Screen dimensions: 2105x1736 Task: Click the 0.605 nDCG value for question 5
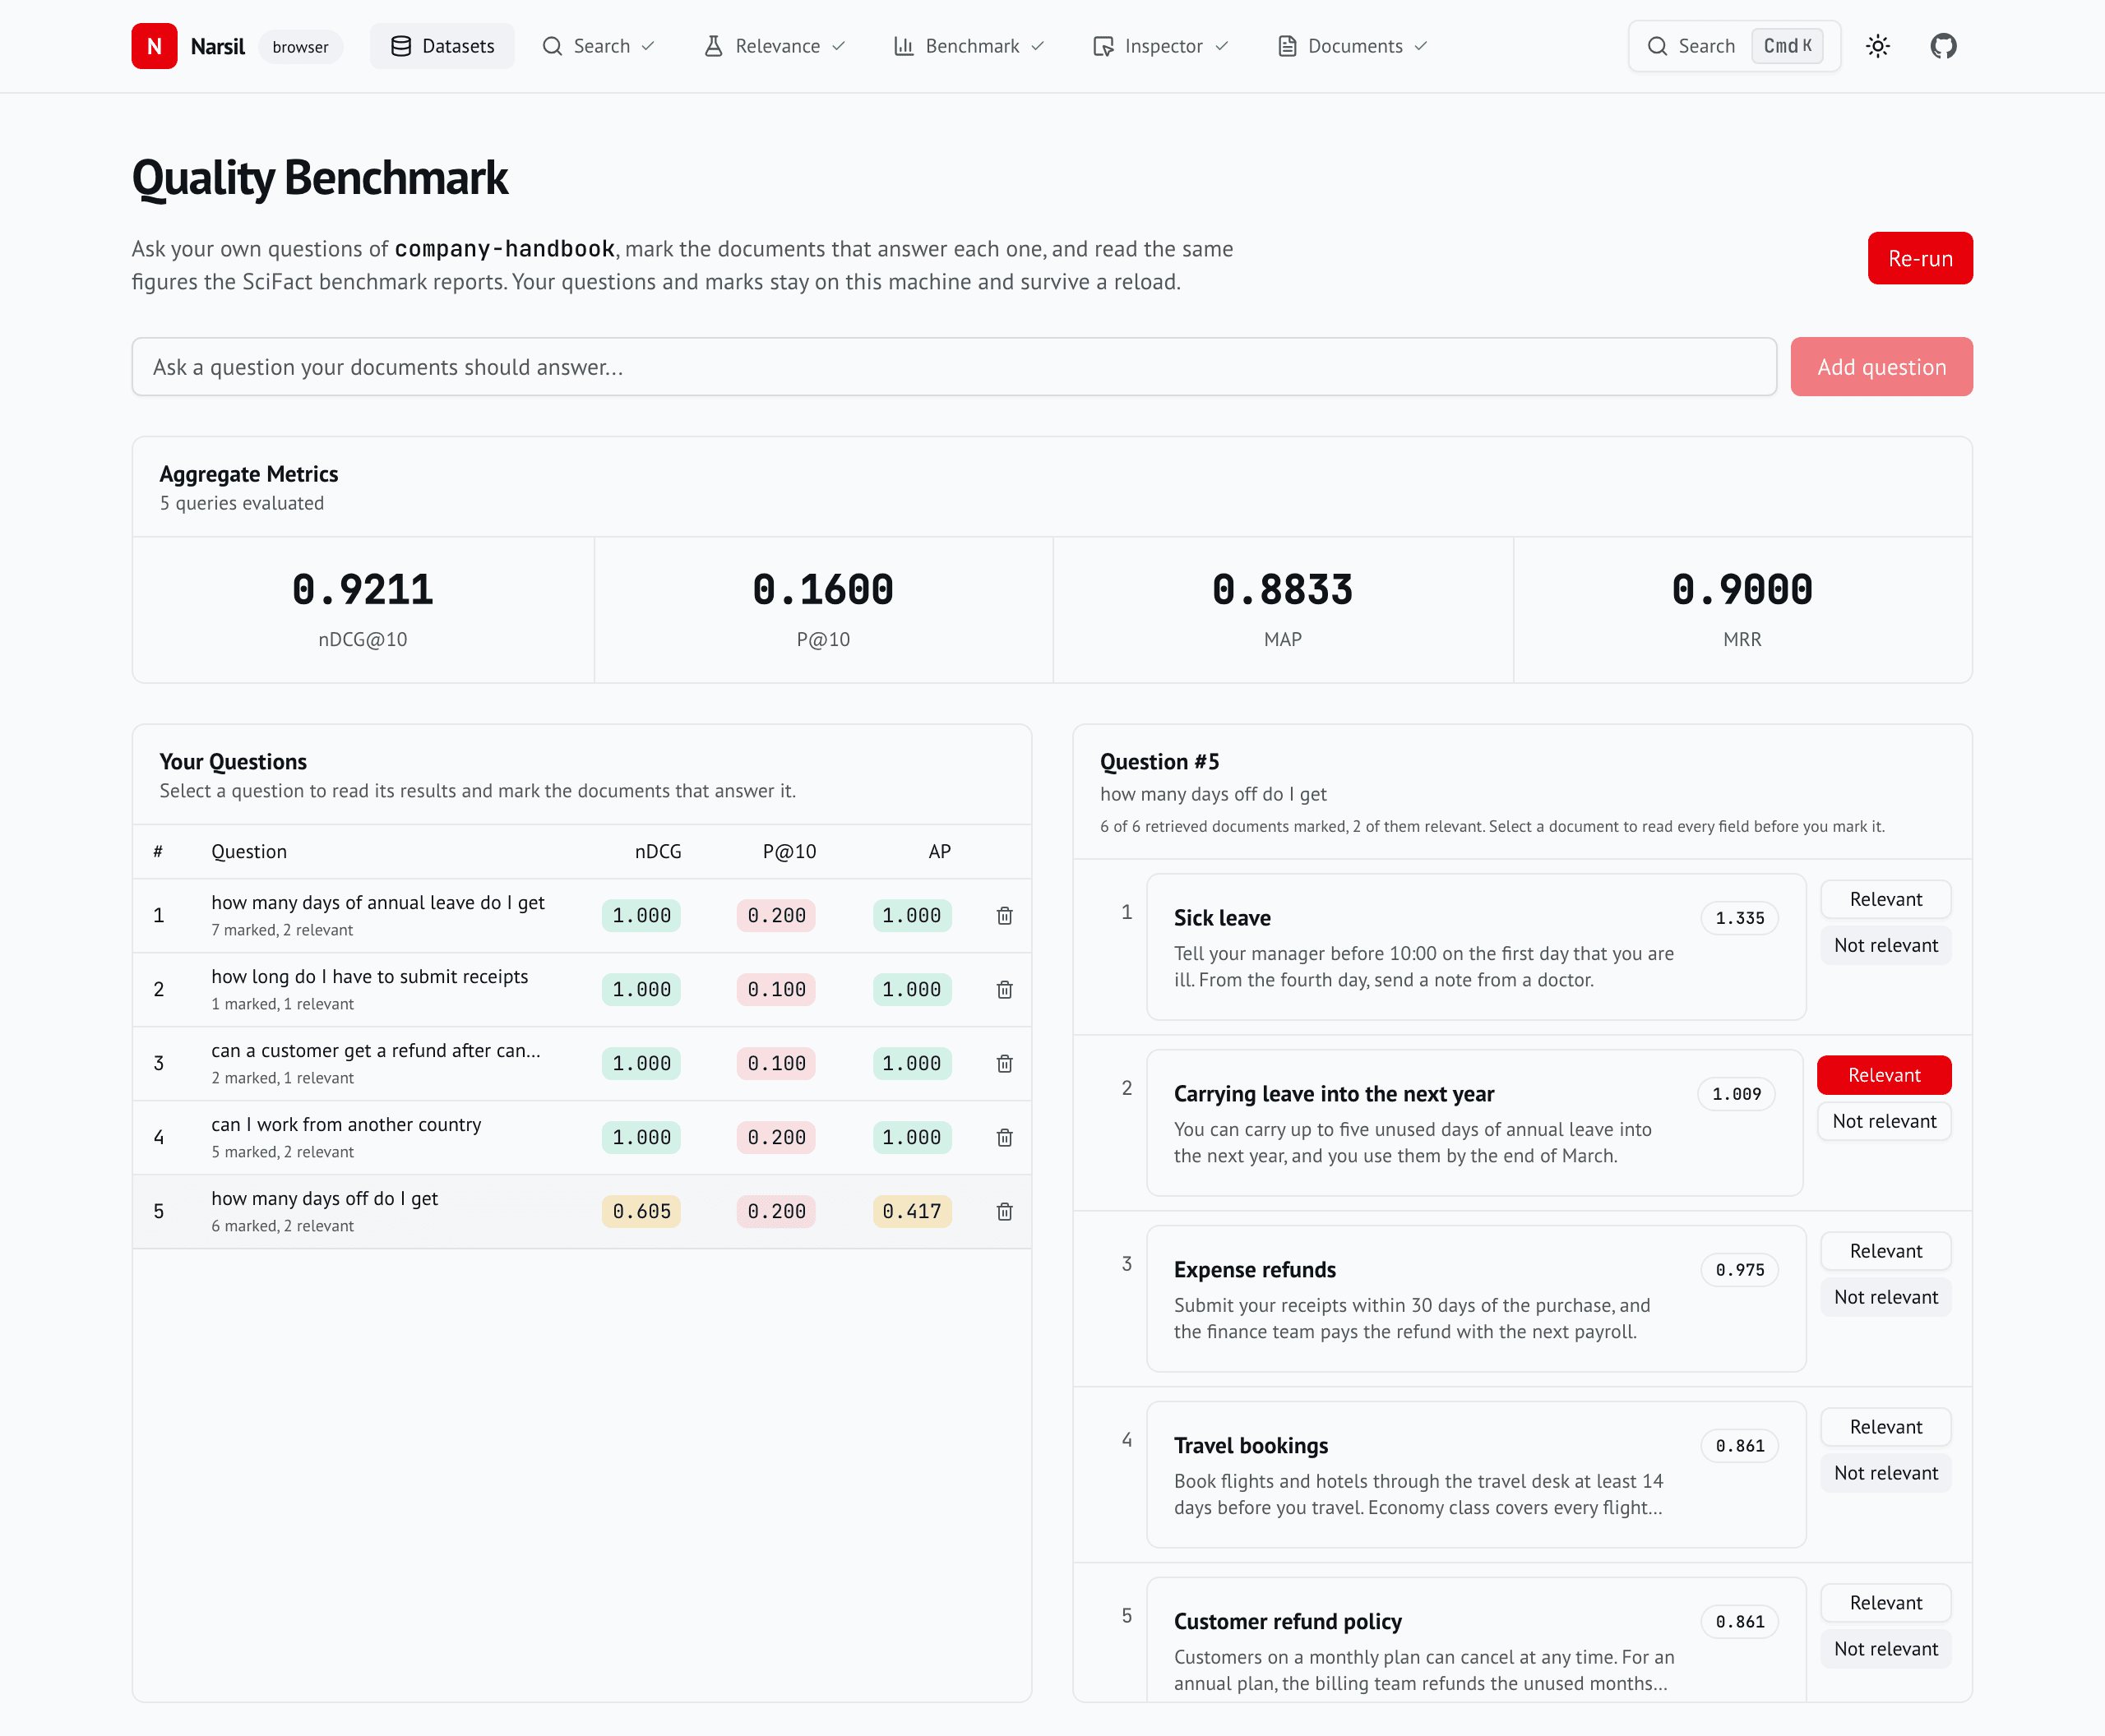tap(641, 1212)
